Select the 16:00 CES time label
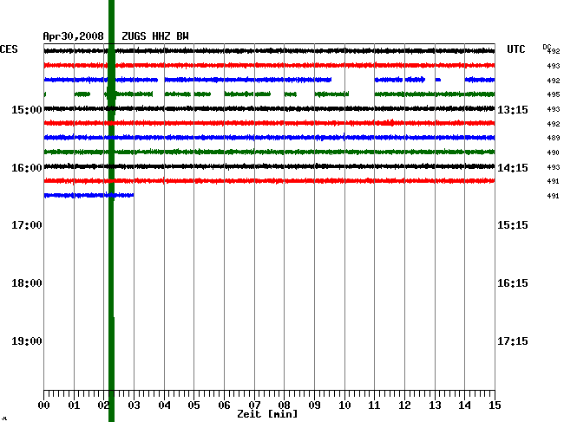The image size is (564, 428). click(27, 168)
